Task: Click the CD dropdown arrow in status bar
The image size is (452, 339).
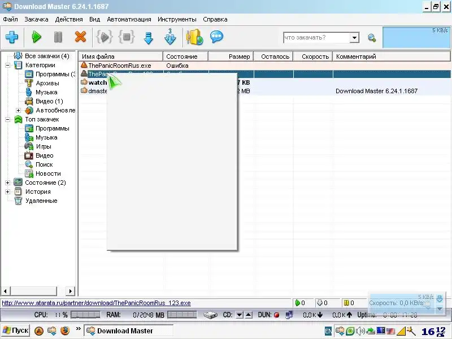Action: pyautogui.click(x=239, y=315)
